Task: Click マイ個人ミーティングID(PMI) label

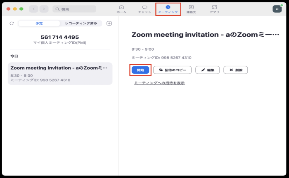Action: [x=60, y=43]
